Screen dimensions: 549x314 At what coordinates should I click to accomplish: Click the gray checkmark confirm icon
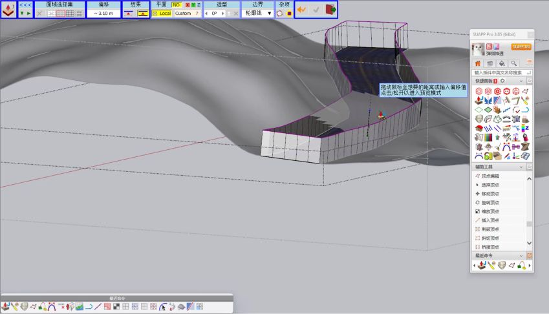316,10
